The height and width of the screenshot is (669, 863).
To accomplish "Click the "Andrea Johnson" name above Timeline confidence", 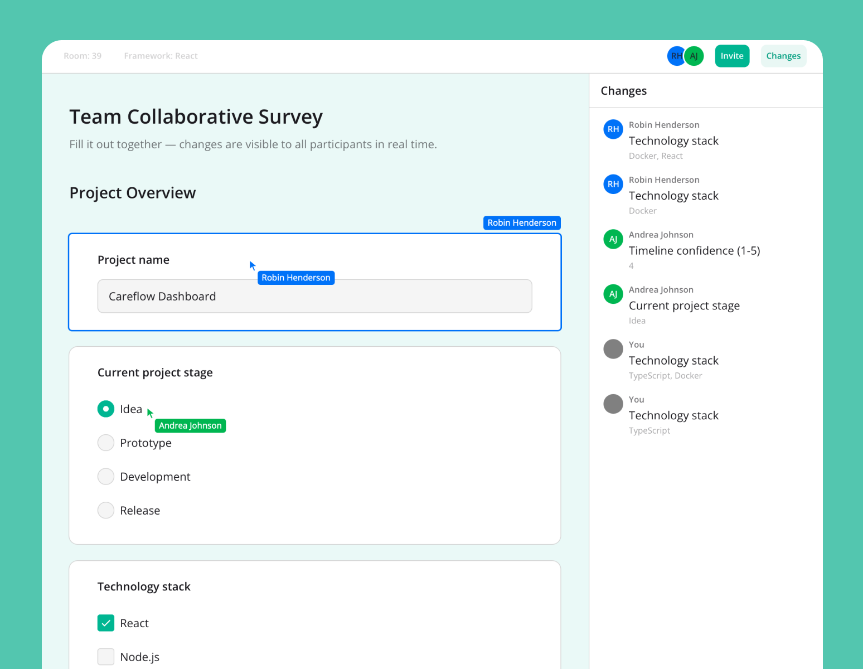I will [661, 235].
